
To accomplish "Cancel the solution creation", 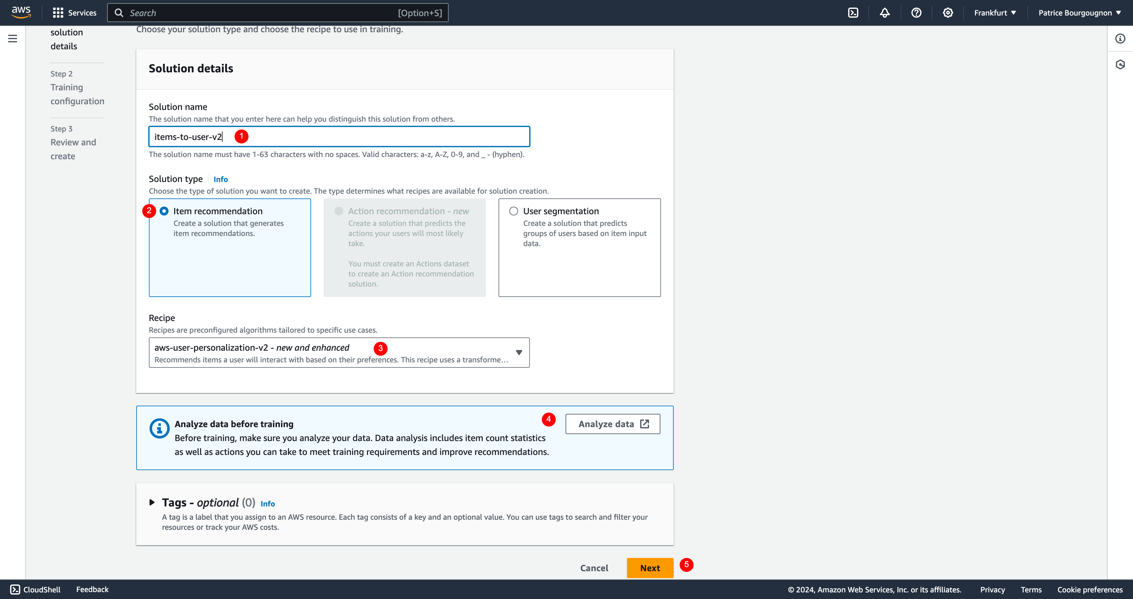I will coord(594,568).
